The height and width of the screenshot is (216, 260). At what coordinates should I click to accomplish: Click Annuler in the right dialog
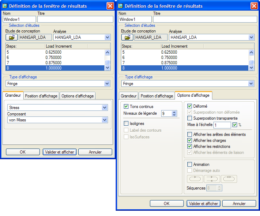pos(239,204)
